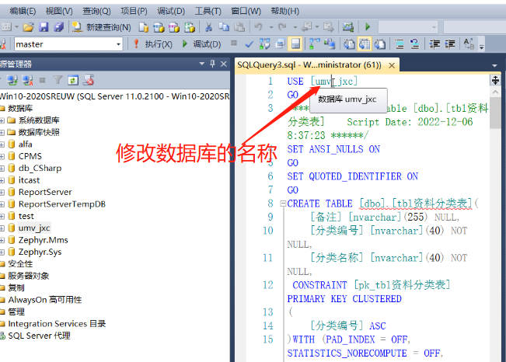
Task: Expand the 系统数据库 folder
Action: click(x=2, y=120)
